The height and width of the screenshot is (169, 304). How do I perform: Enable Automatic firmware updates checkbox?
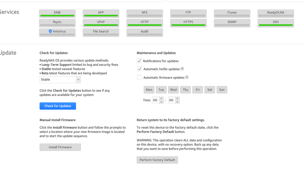(x=139, y=77)
